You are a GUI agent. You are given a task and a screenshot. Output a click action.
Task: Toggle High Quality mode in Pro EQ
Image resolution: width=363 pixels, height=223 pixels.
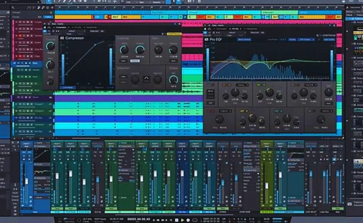[329, 40]
